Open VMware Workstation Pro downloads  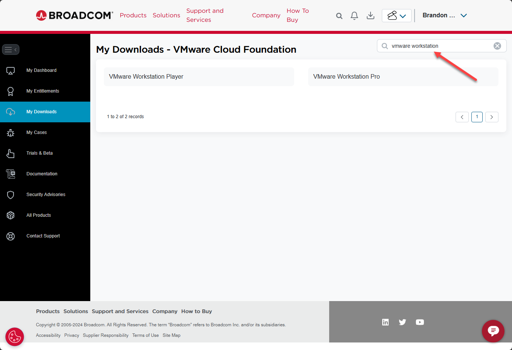403,77
